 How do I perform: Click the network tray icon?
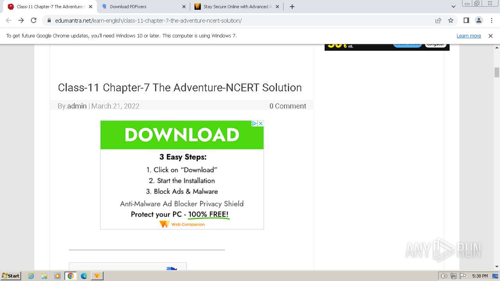point(454,276)
